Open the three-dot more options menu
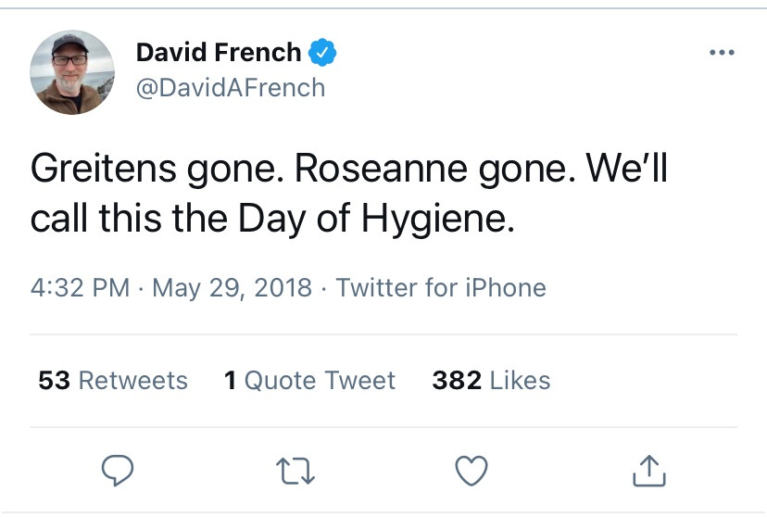This screenshot has height=517, width=767. pyautogui.click(x=721, y=54)
